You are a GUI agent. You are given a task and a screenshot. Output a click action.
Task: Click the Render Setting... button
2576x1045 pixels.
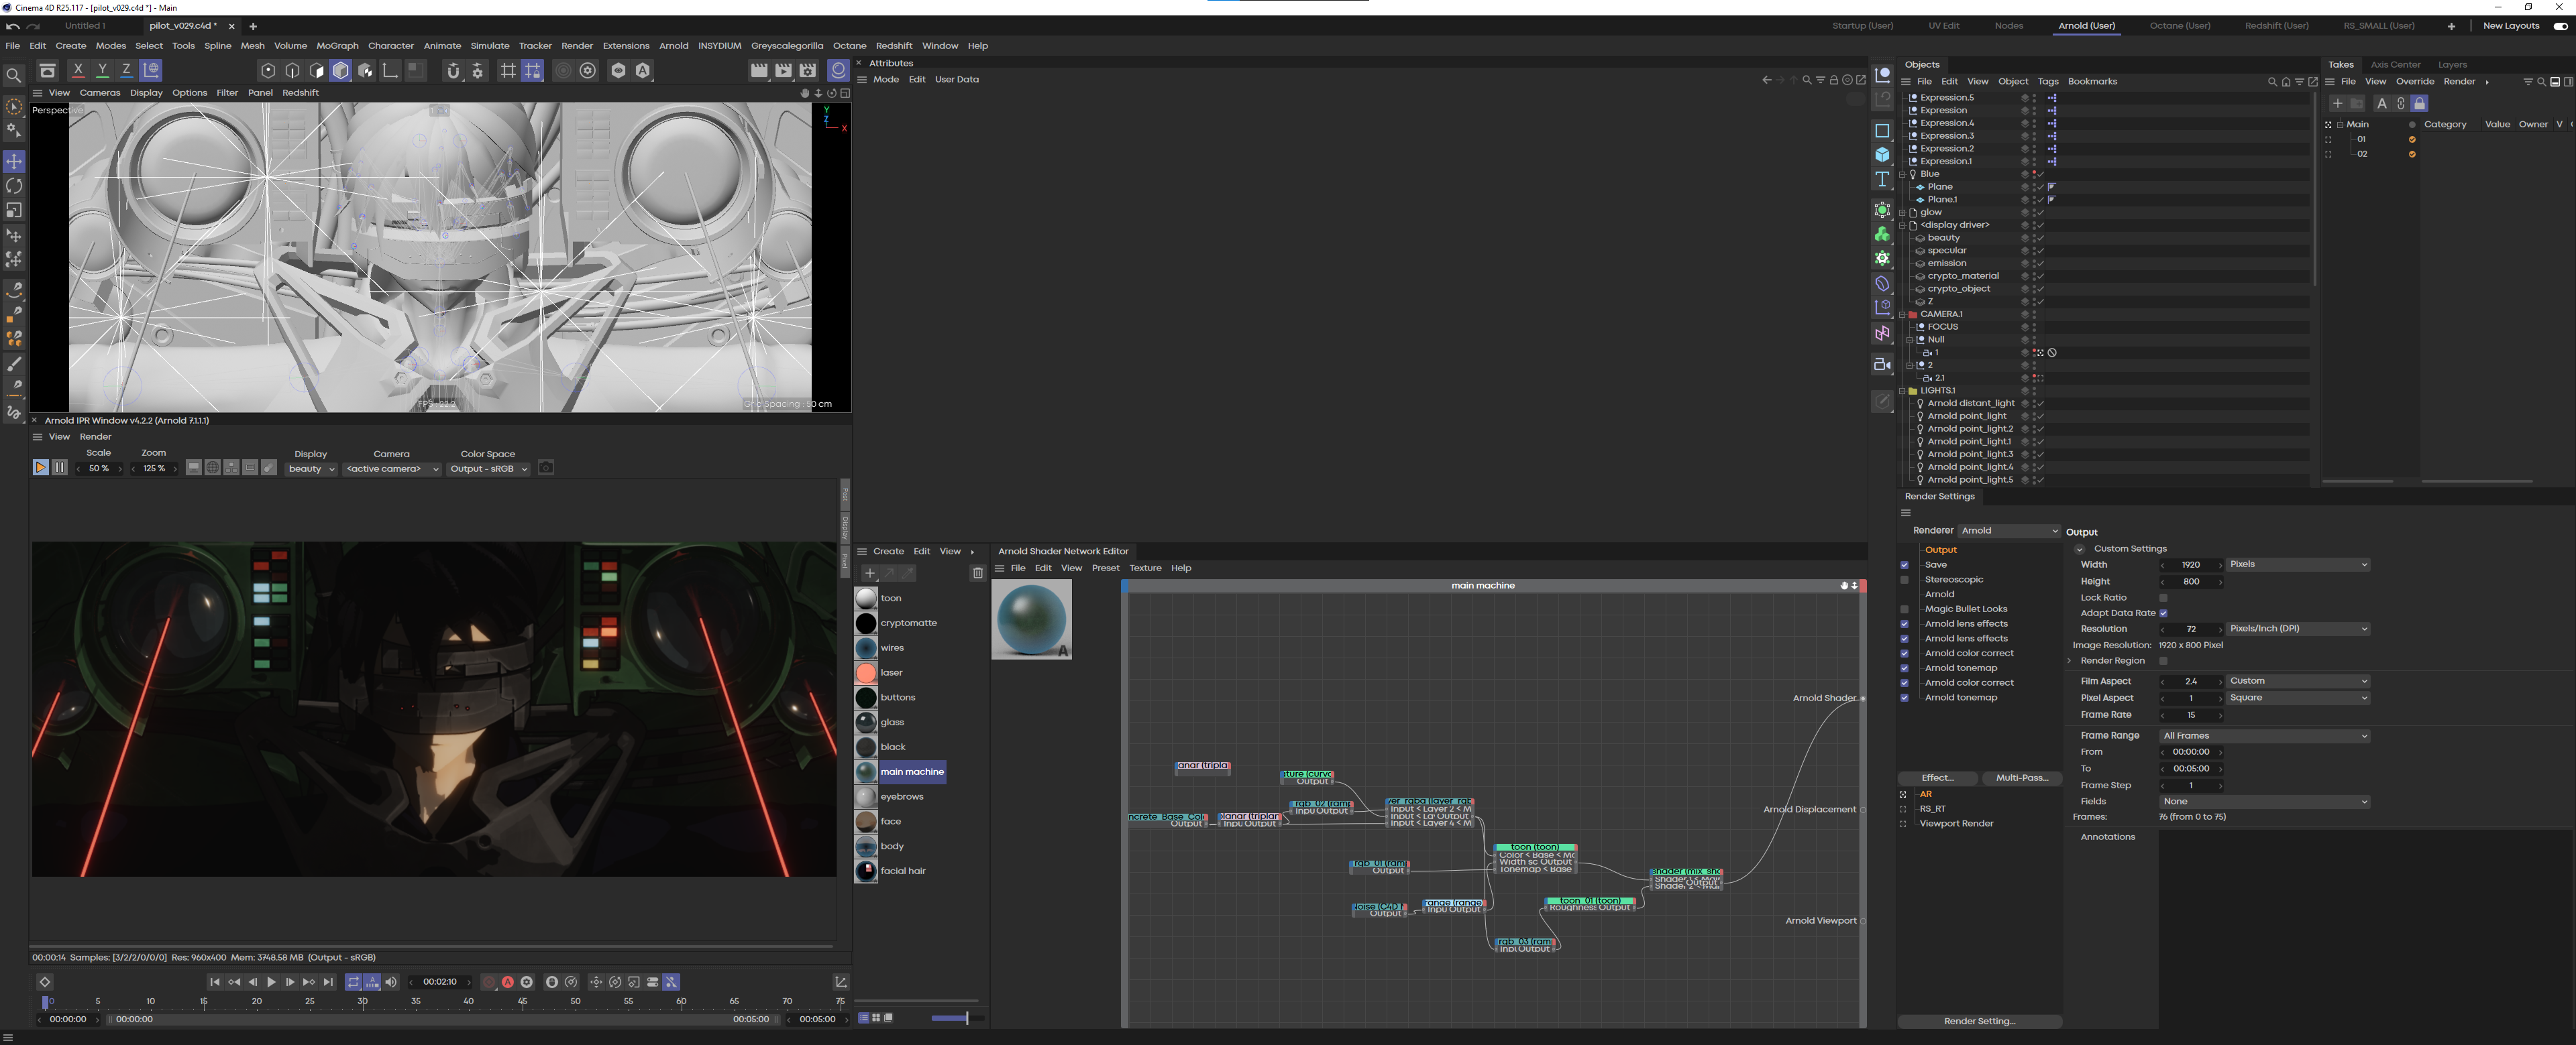coord(1979,1021)
